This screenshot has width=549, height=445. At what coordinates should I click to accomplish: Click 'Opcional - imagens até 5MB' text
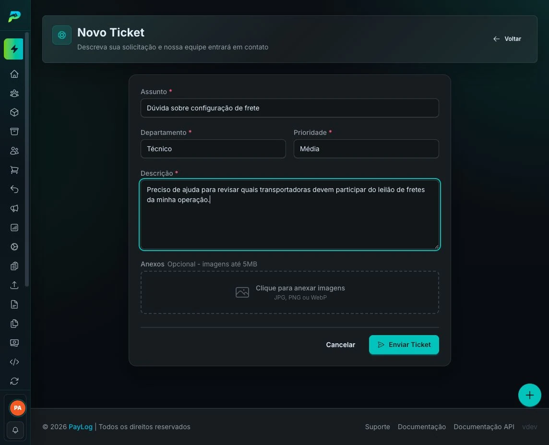(x=212, y=264)
